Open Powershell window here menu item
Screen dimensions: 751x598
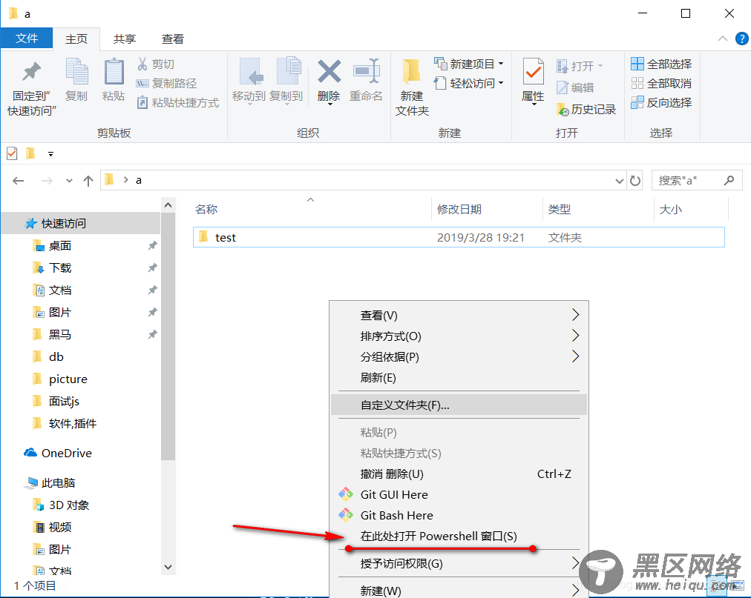tap(459, 536)
